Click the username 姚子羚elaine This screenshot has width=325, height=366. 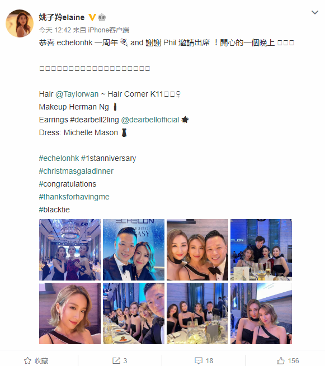pyautogui.click(x=62, y=17)
